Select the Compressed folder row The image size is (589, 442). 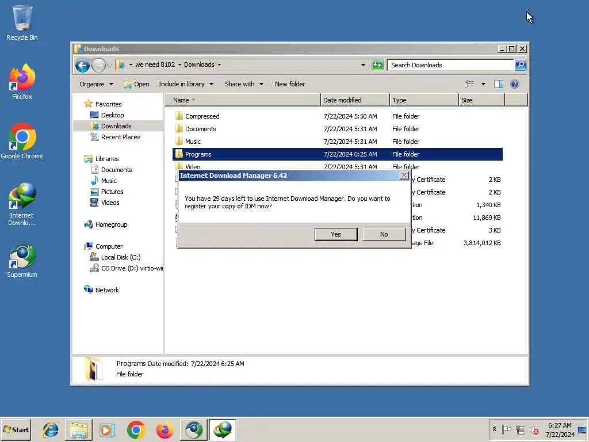pyautogui.click(x=337, y=116)
